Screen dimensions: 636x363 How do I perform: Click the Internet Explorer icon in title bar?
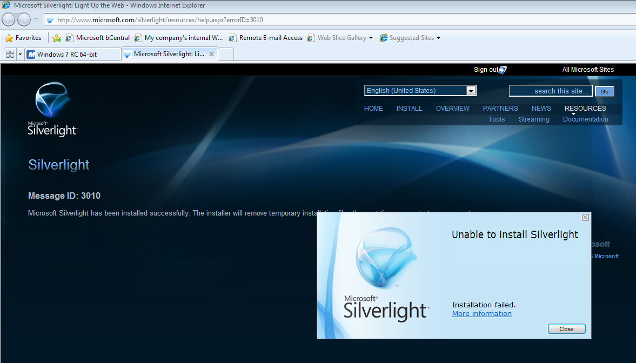(x=6, y=5)
